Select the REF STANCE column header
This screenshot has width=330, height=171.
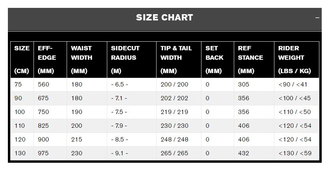pos(254,60)
